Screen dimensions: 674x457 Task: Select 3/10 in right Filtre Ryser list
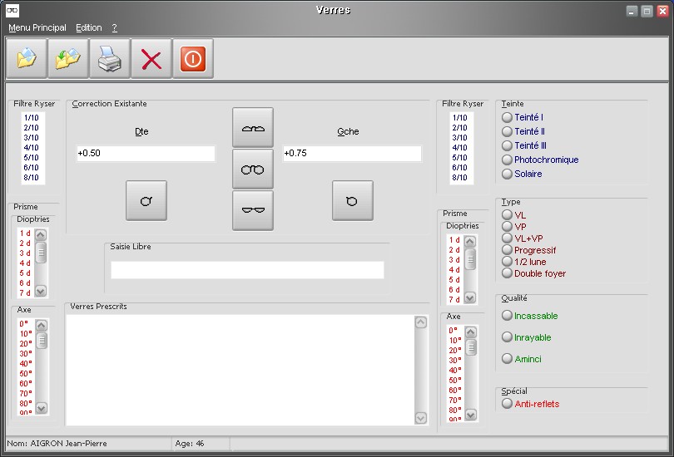pyautogui.click(x=460, y=137)
